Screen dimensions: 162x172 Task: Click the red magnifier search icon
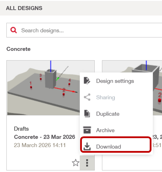click(x=14, y=30)
